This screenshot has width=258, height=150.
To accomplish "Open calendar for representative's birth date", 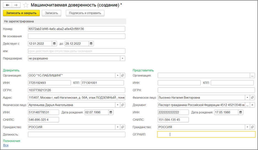I will 241,112.
